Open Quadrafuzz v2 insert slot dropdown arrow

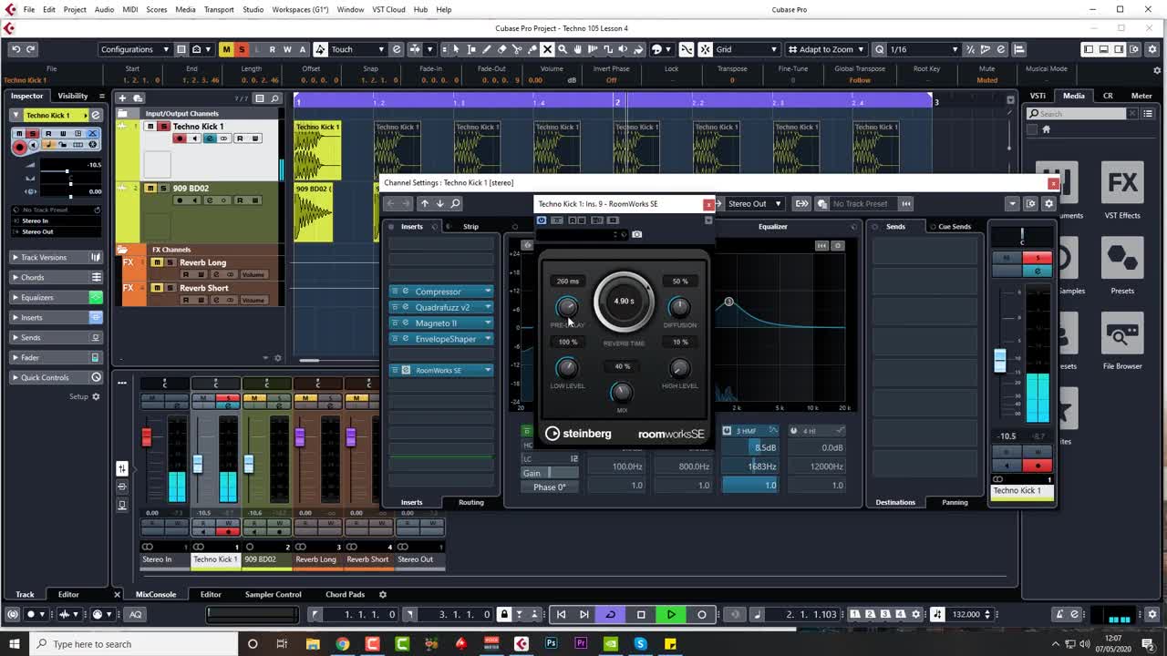tap(488, 307)
